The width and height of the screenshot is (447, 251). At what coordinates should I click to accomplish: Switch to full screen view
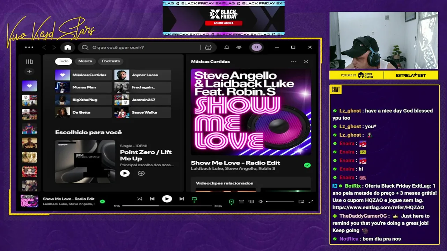click(311, 201)
